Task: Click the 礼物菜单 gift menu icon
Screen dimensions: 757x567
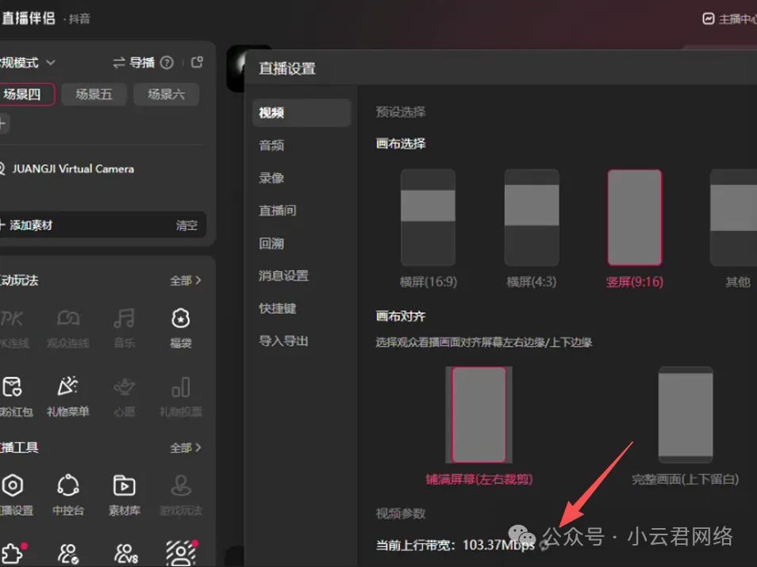Action: [x=67, y=393]
